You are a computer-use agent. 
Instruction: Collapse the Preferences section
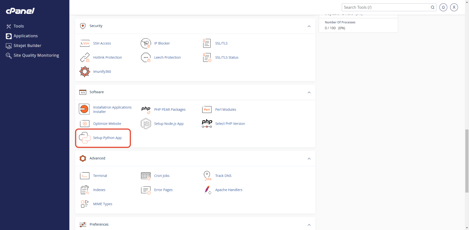[x=309, y=225]
